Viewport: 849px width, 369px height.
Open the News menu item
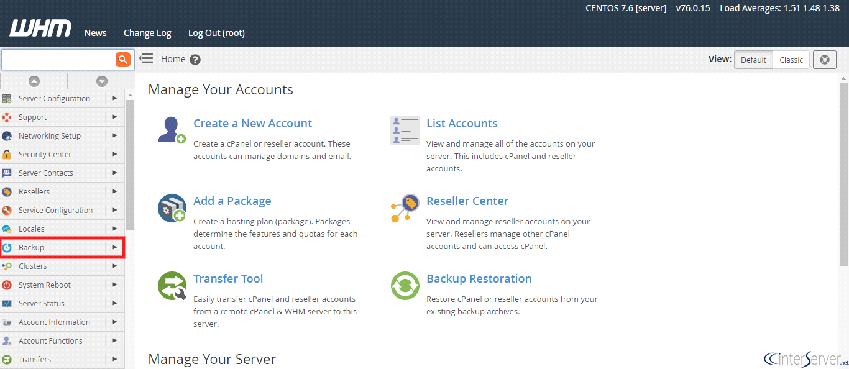96,33
